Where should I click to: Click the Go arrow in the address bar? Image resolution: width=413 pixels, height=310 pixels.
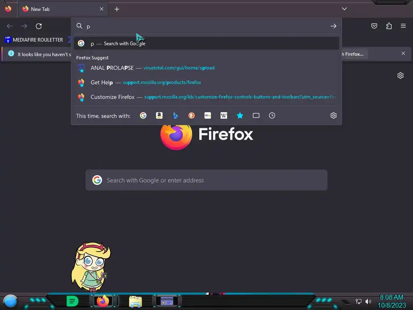(x=334, y=26)
